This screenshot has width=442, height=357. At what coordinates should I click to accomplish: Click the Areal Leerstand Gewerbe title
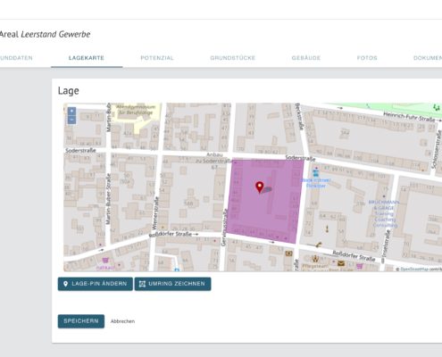click(x=45, y=34)
